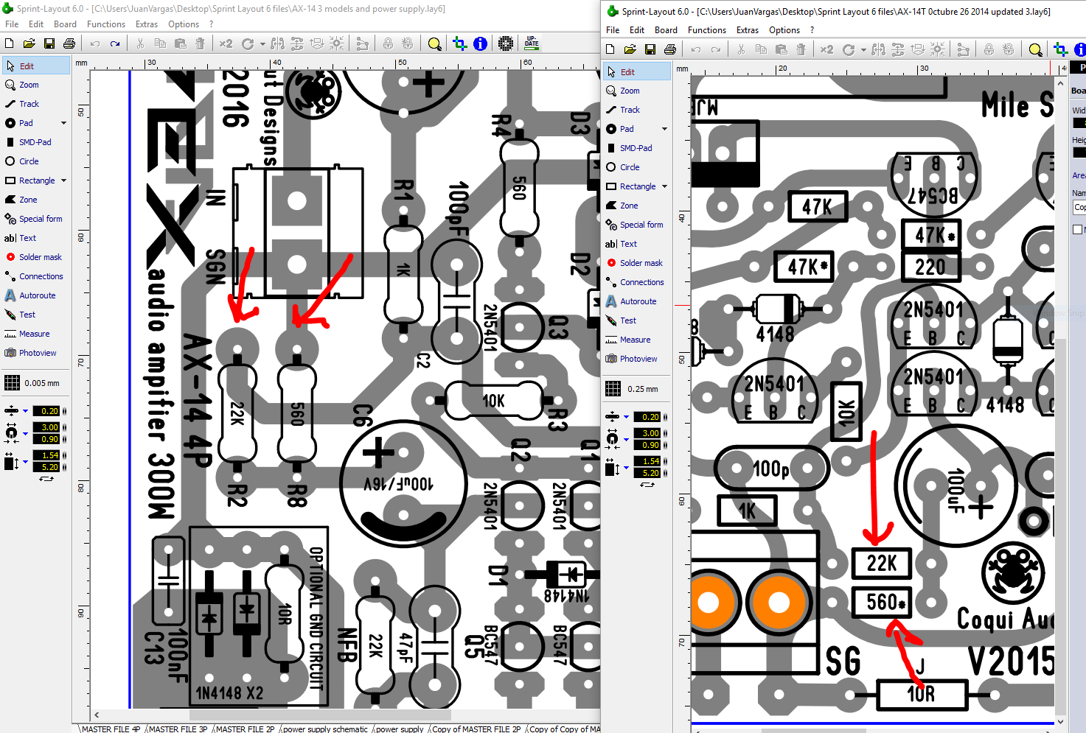This screenshot has width=1086, height=733.
Task: Expand Pad tool dropdown in left window
Action: pos(63,123)
